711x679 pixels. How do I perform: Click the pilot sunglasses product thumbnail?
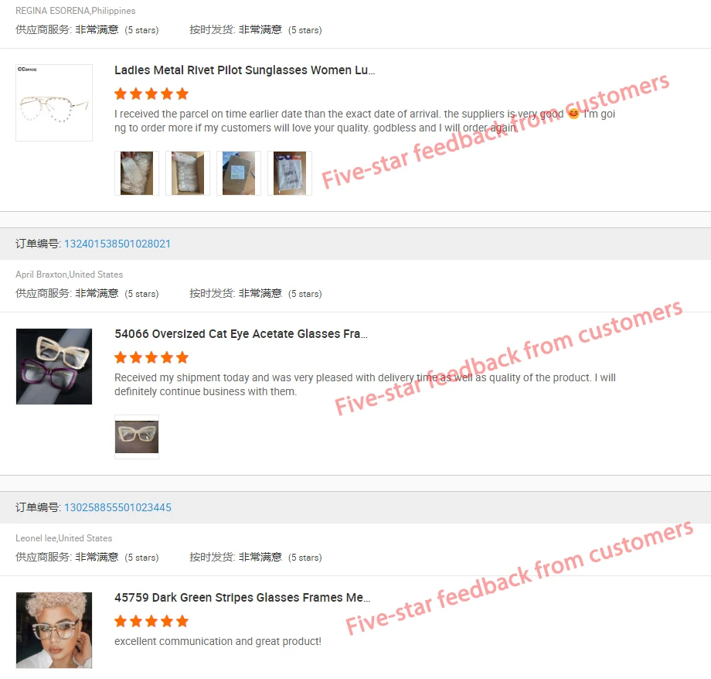(54, 103)
